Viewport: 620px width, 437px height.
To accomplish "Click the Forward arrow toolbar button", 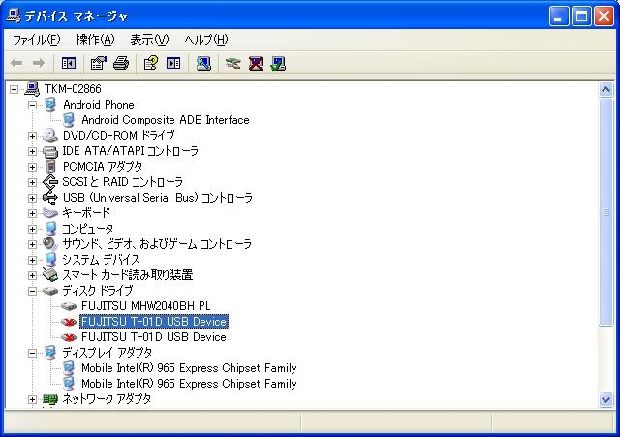I will point(39,63).
